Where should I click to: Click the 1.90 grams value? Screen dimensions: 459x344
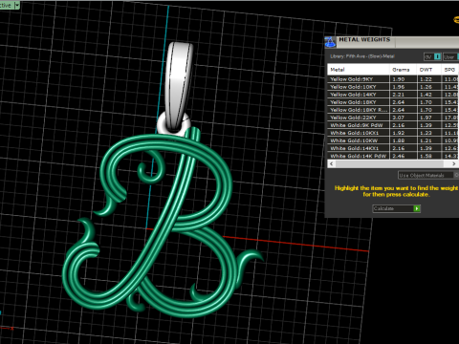coord(399,79)
